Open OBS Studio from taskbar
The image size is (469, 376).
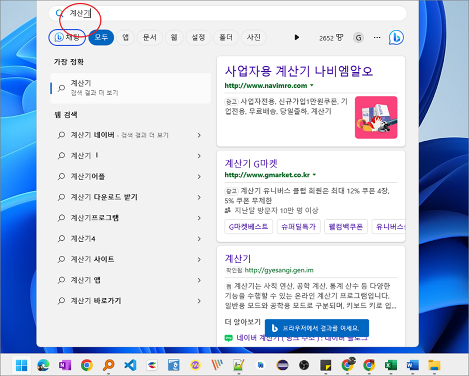pos(304,365)
